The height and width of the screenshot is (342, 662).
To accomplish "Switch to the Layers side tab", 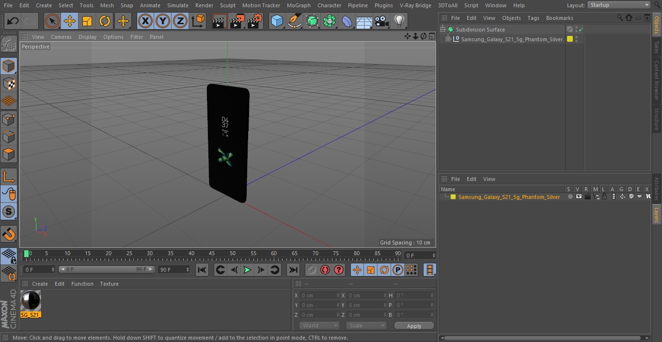I will (x=657, y=214).
